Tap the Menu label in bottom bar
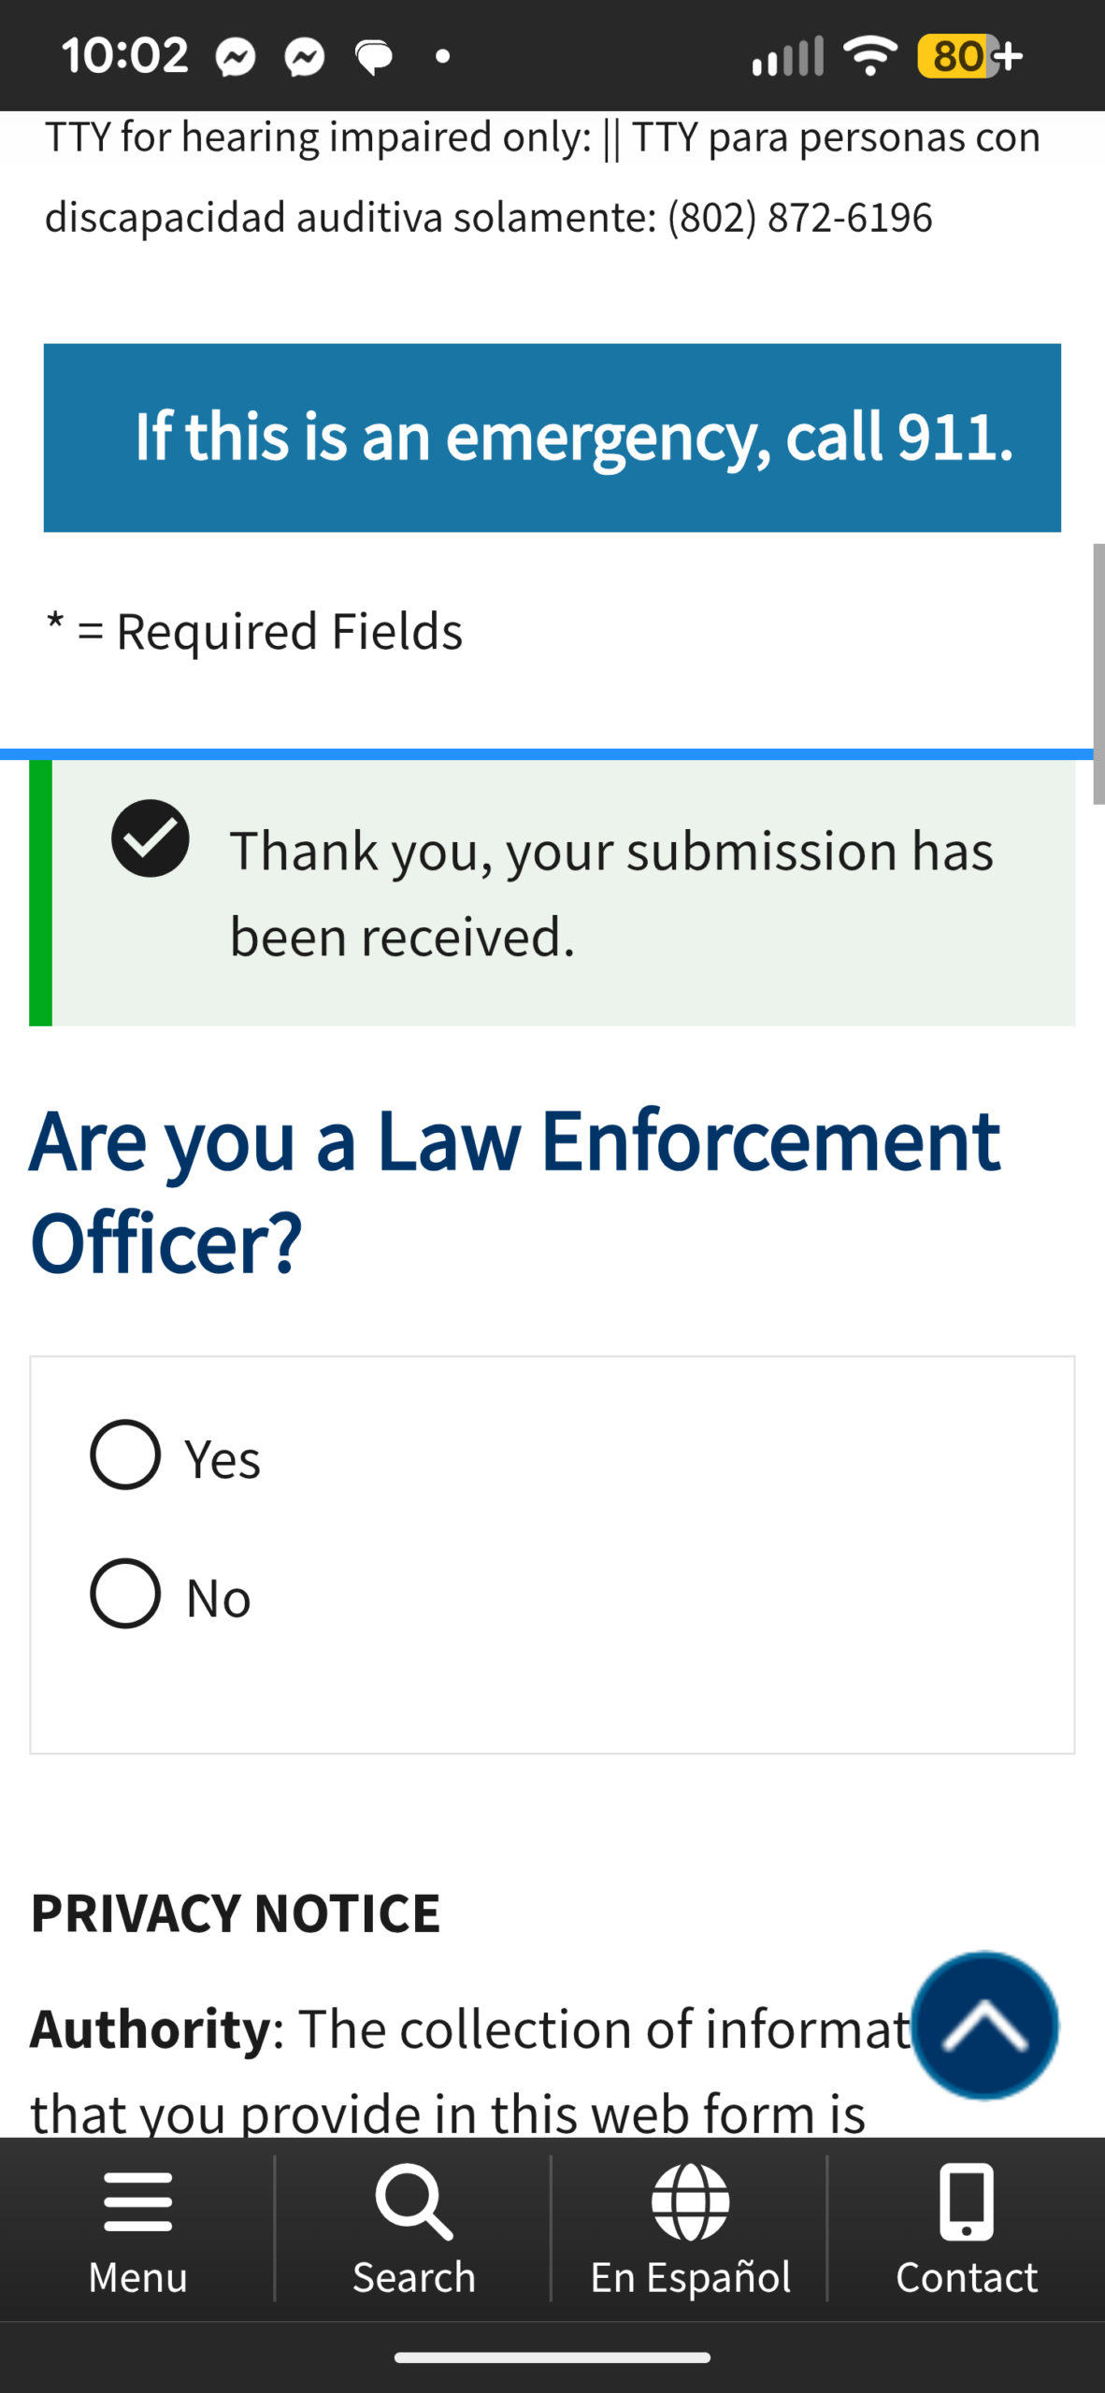The height and width of the screenshot is (2393, 1105). 137,2277
